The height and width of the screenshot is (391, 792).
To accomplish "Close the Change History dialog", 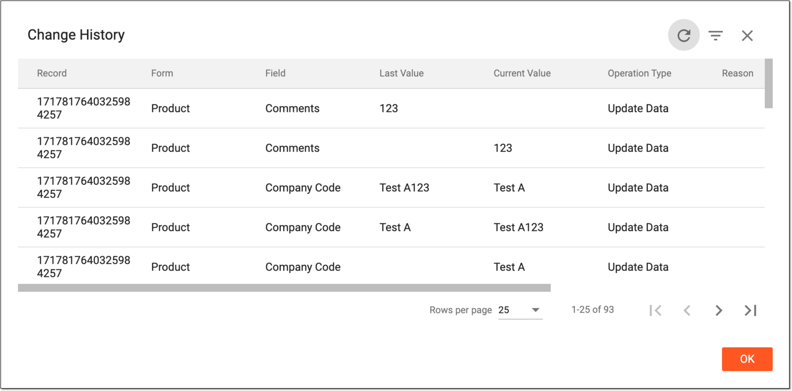I will (x=747, y=35).
